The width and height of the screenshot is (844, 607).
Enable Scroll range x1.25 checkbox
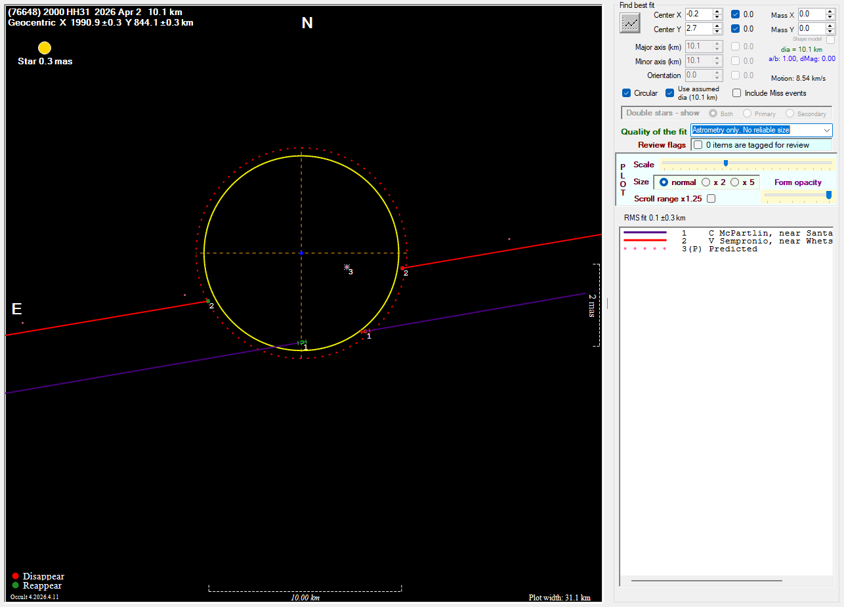point(711,199)
